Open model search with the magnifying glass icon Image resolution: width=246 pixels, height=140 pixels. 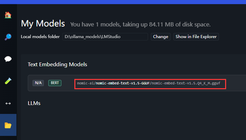(8, 37)
